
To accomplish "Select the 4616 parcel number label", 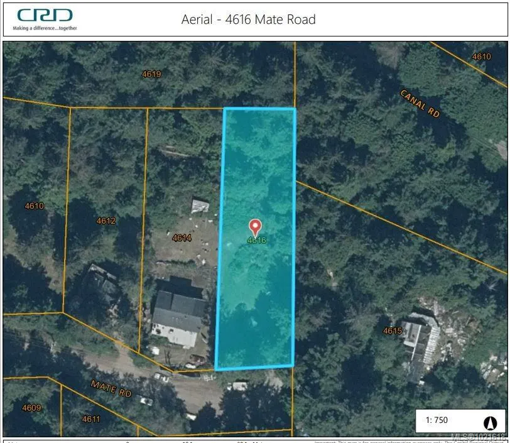I will click(x=256, y=240).
